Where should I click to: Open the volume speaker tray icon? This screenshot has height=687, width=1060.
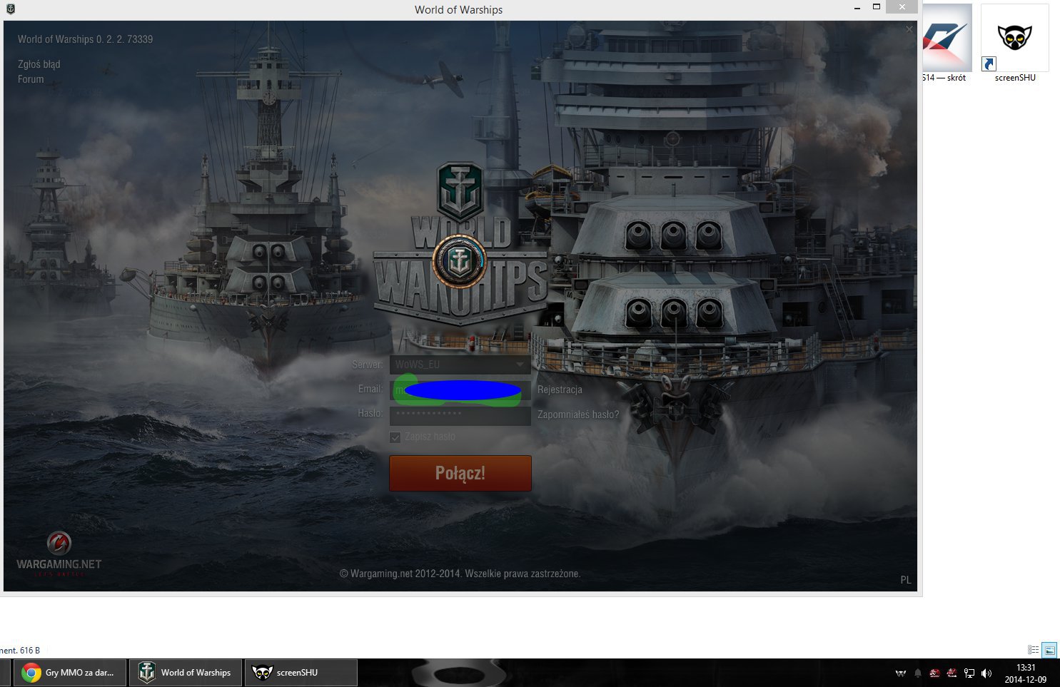(x=986, y=673)
